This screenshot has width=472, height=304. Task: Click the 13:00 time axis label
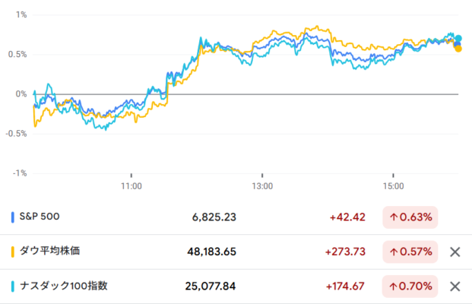pyautogui.click(x=262, y=185)
